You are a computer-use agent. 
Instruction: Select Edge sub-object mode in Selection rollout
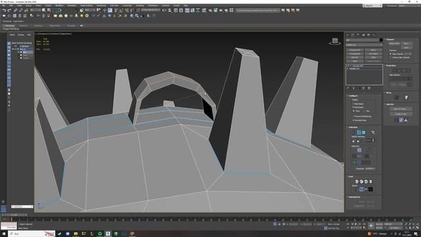[359, 132]
